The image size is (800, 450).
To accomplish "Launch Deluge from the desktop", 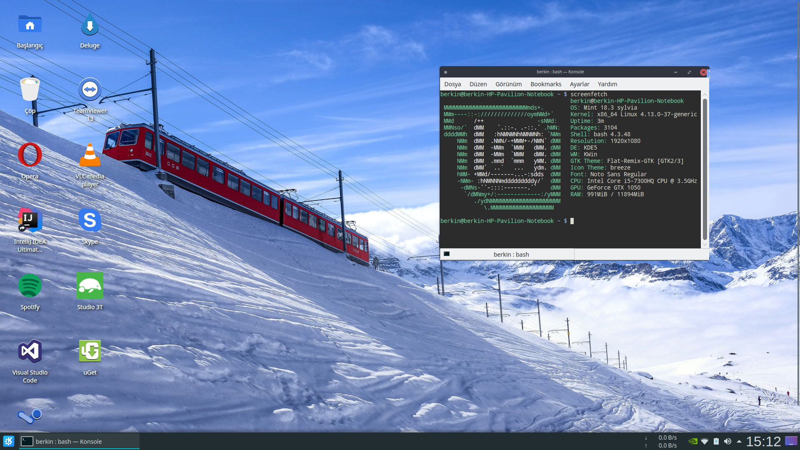I will [x=90, y=25].
